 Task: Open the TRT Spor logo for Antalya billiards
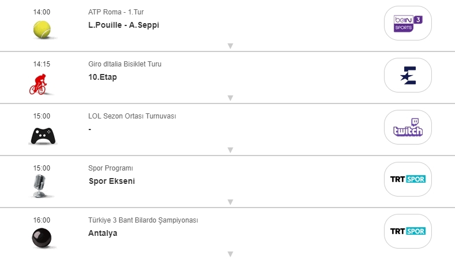408,231
